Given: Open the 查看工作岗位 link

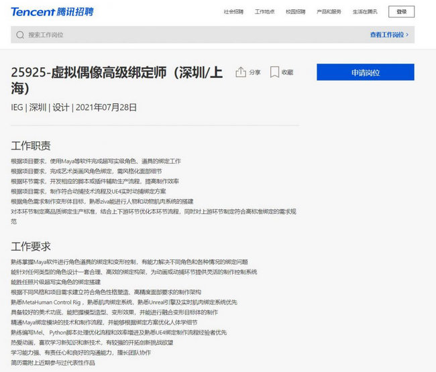Looking at the screenshot, I should pyautogui.click(x=387, y=35).
